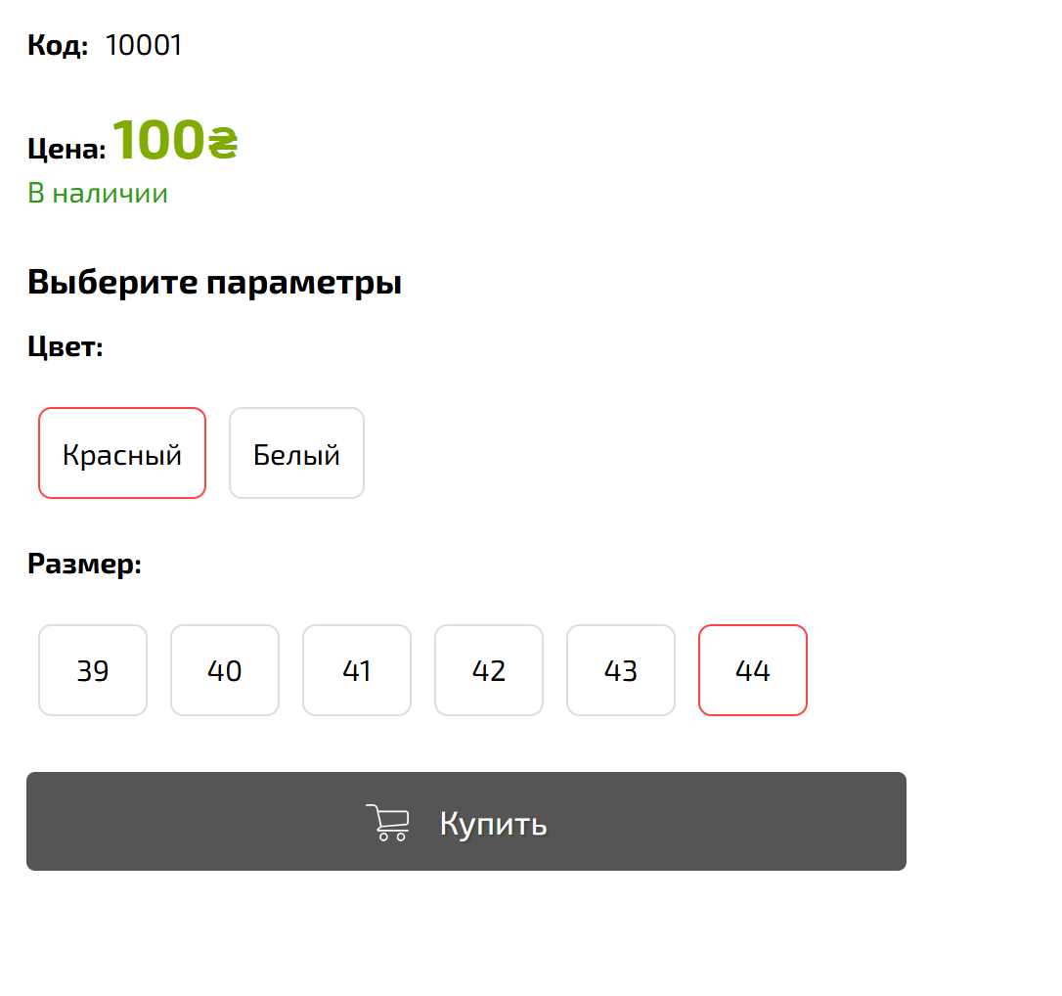Pick size 42

tap(488, 670)
